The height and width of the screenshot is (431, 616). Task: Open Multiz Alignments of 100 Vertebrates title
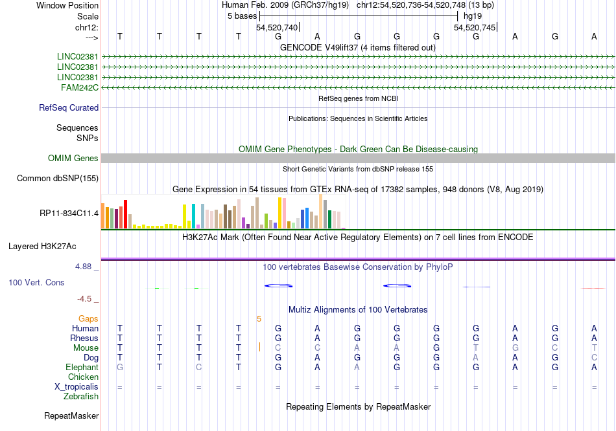point(358,310)
